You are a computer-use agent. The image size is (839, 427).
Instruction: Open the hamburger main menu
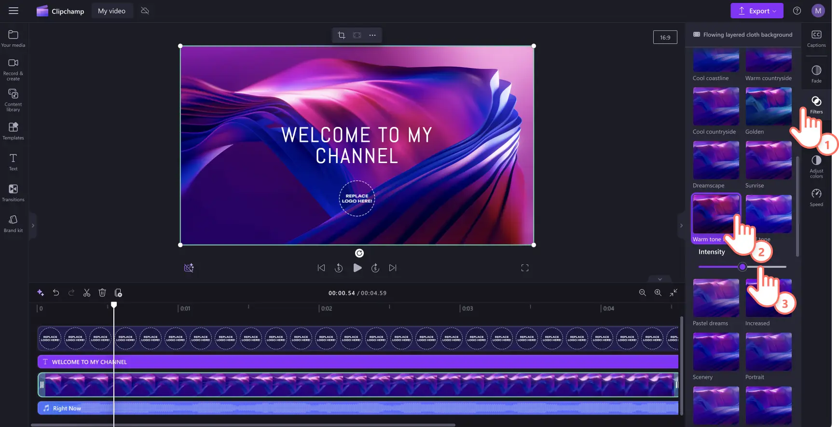[14, 11]
